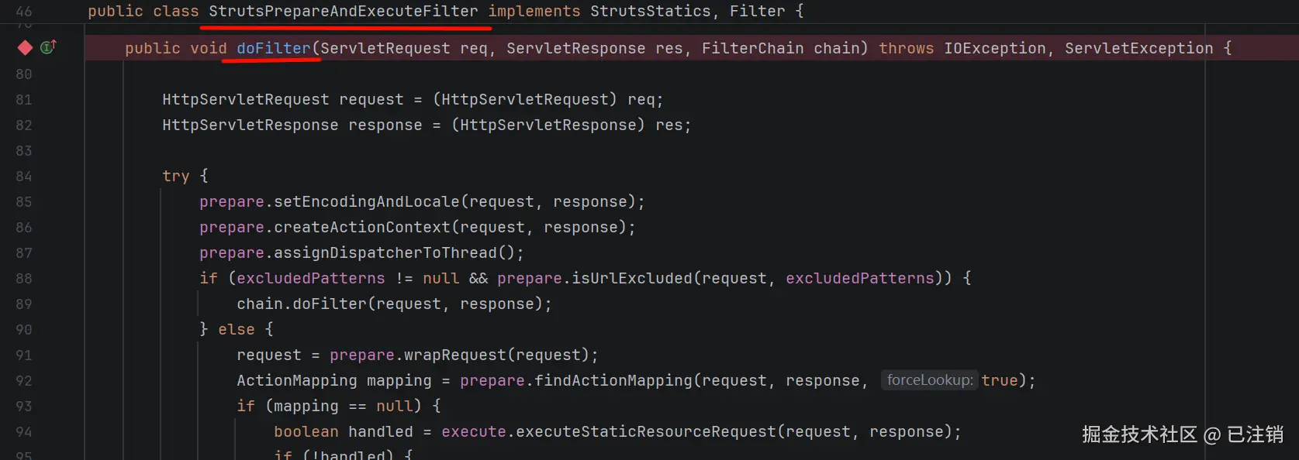The height and width of the screenshot is (460, 1299).
Task: Click the forceLookup inlay hint
Action: point(929,380)
